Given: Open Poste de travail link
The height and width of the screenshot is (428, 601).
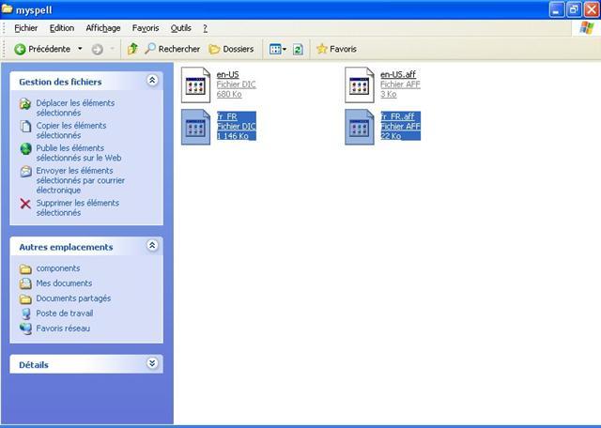Looking at the screenshot, I should coord(65,313).
